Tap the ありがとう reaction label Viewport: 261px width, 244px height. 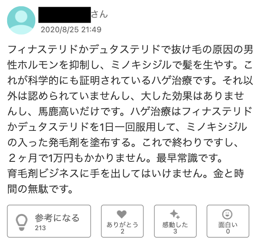[x=123, y=224]
